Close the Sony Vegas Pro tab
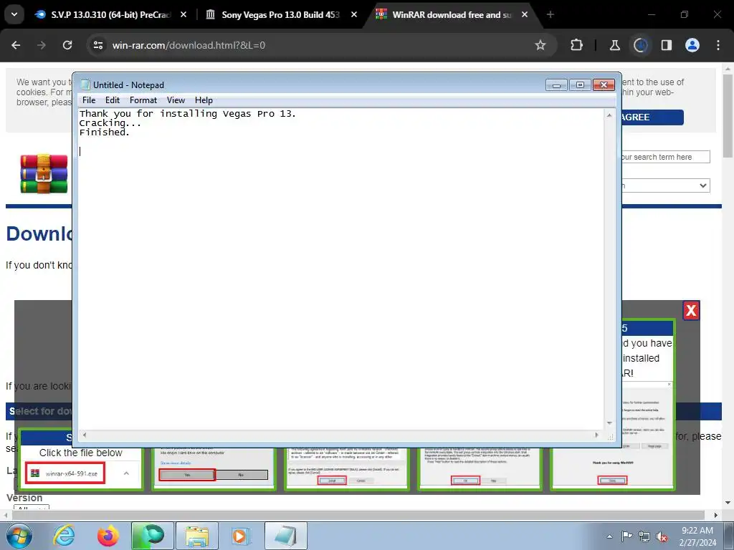Screen dimensions: 734x550 point(354,14)
